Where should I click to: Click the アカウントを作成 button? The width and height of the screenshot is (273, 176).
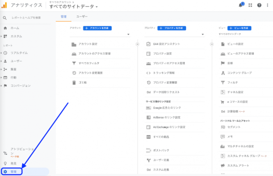(x=98, y=28)
